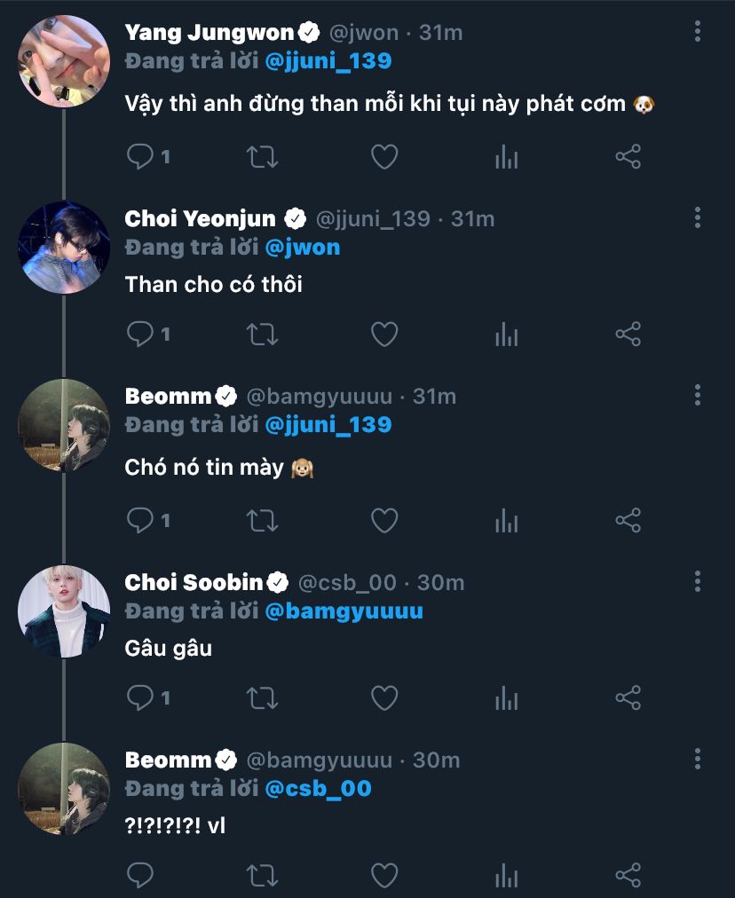View analytics for Choi Soobin's tweet
This screenshot has height=898, width=735.
point(506,698)
